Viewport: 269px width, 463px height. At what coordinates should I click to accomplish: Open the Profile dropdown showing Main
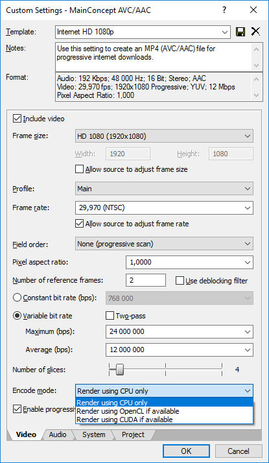248,189
